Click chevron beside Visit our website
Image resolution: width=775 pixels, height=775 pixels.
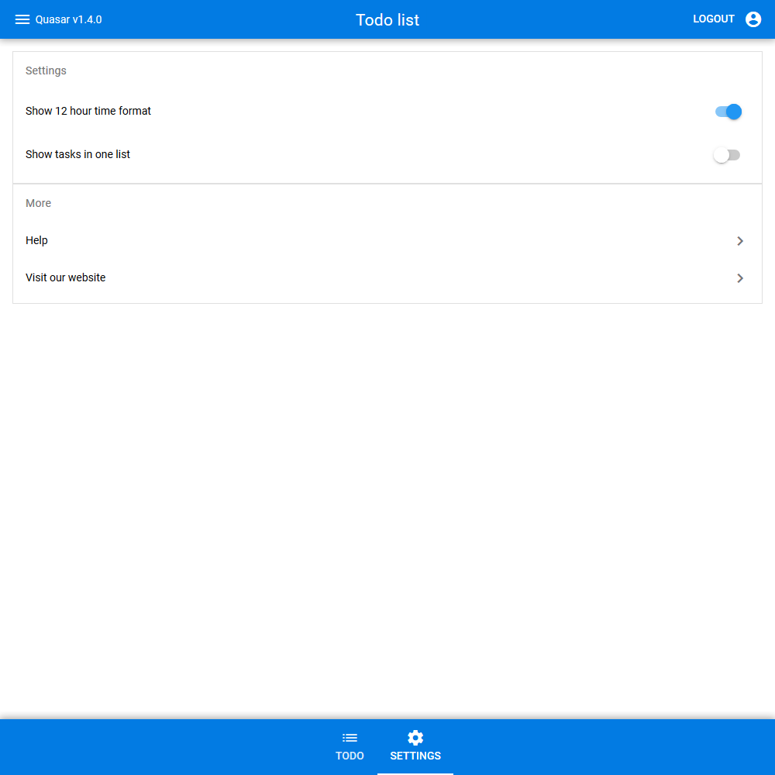point(740,278)
